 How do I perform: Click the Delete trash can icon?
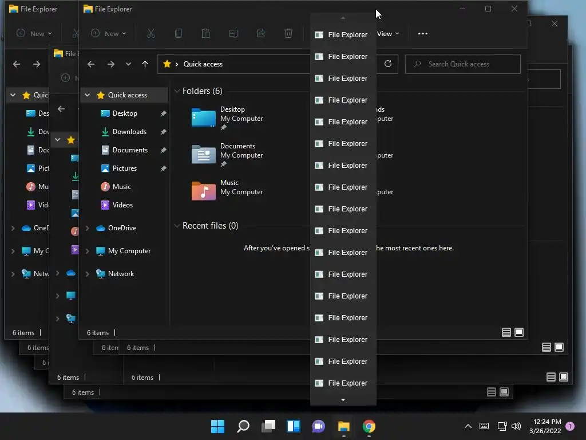click(288, 34)
